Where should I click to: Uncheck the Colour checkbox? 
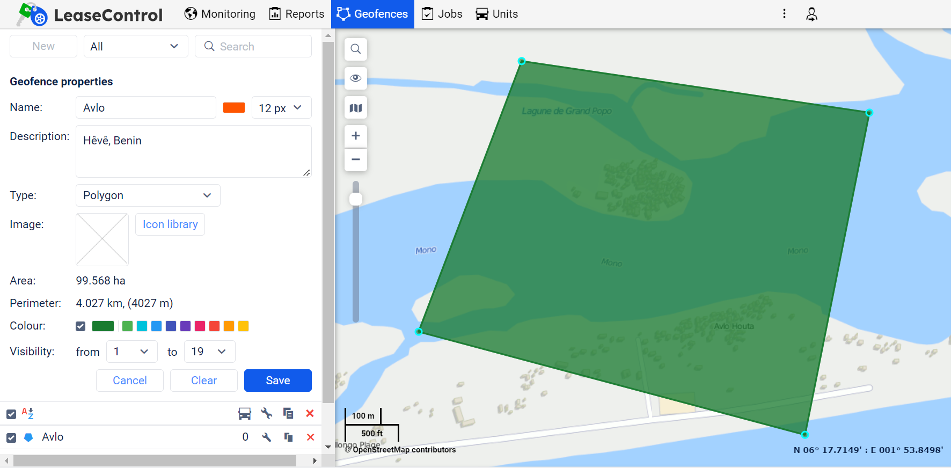(x=81, y=326)
